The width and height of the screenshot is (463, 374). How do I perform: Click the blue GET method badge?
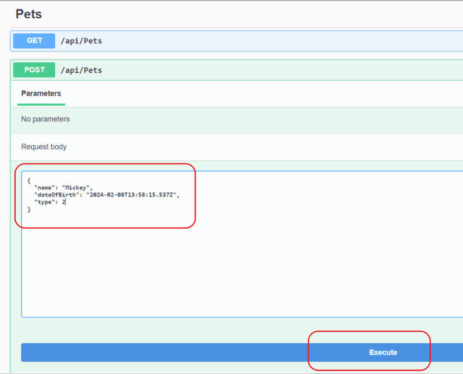34,41
